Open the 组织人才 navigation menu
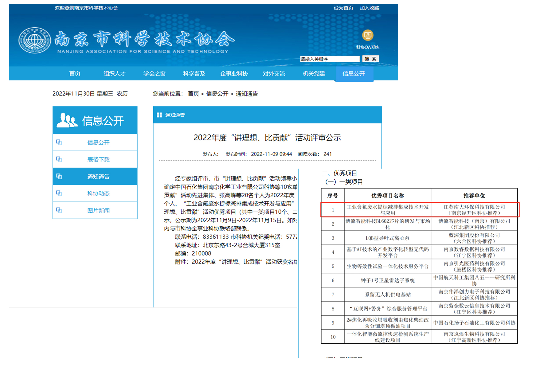548x371 pixels. click(114, 73)
